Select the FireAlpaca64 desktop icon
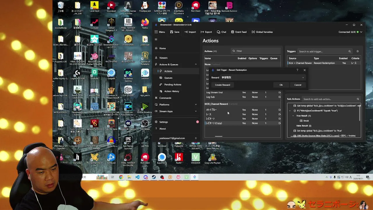The image size is (373, 210). [x=145, y=7]
